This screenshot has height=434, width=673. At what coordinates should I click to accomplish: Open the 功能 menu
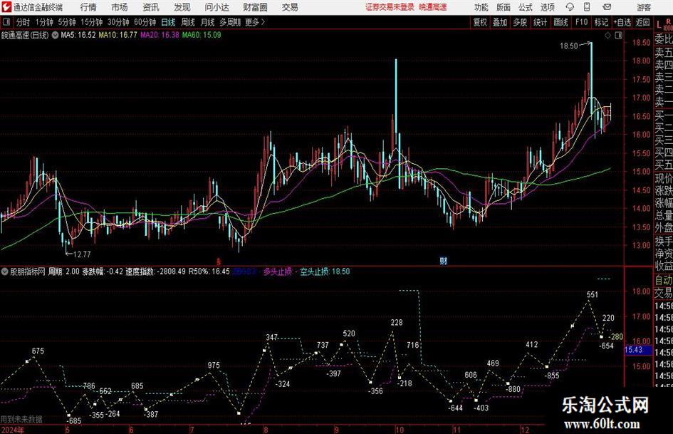point(481,7)
